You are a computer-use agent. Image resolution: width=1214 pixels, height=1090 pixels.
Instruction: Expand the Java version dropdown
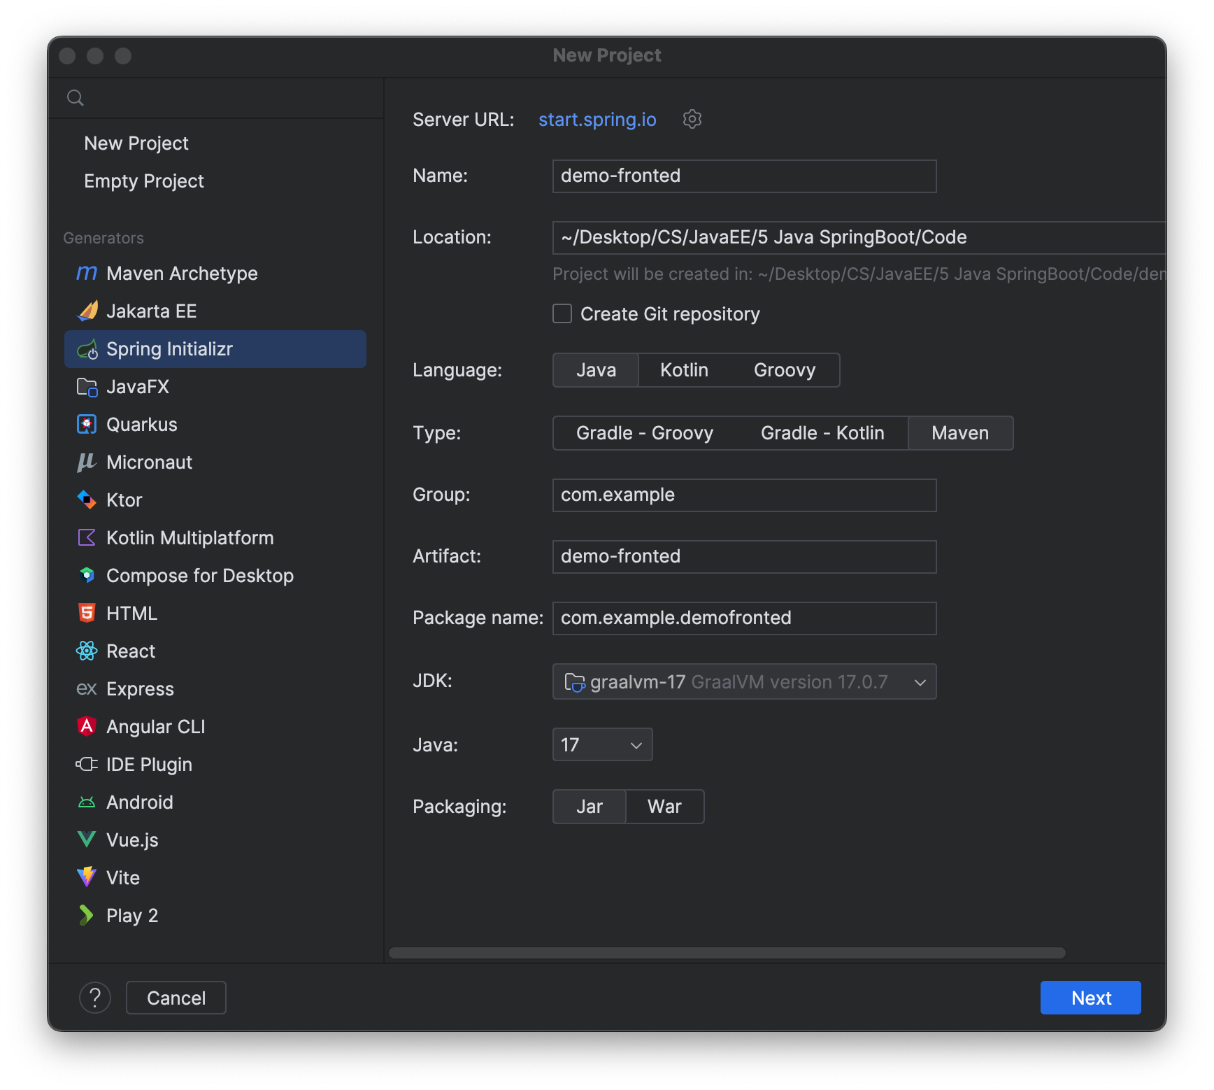[601, 744]
